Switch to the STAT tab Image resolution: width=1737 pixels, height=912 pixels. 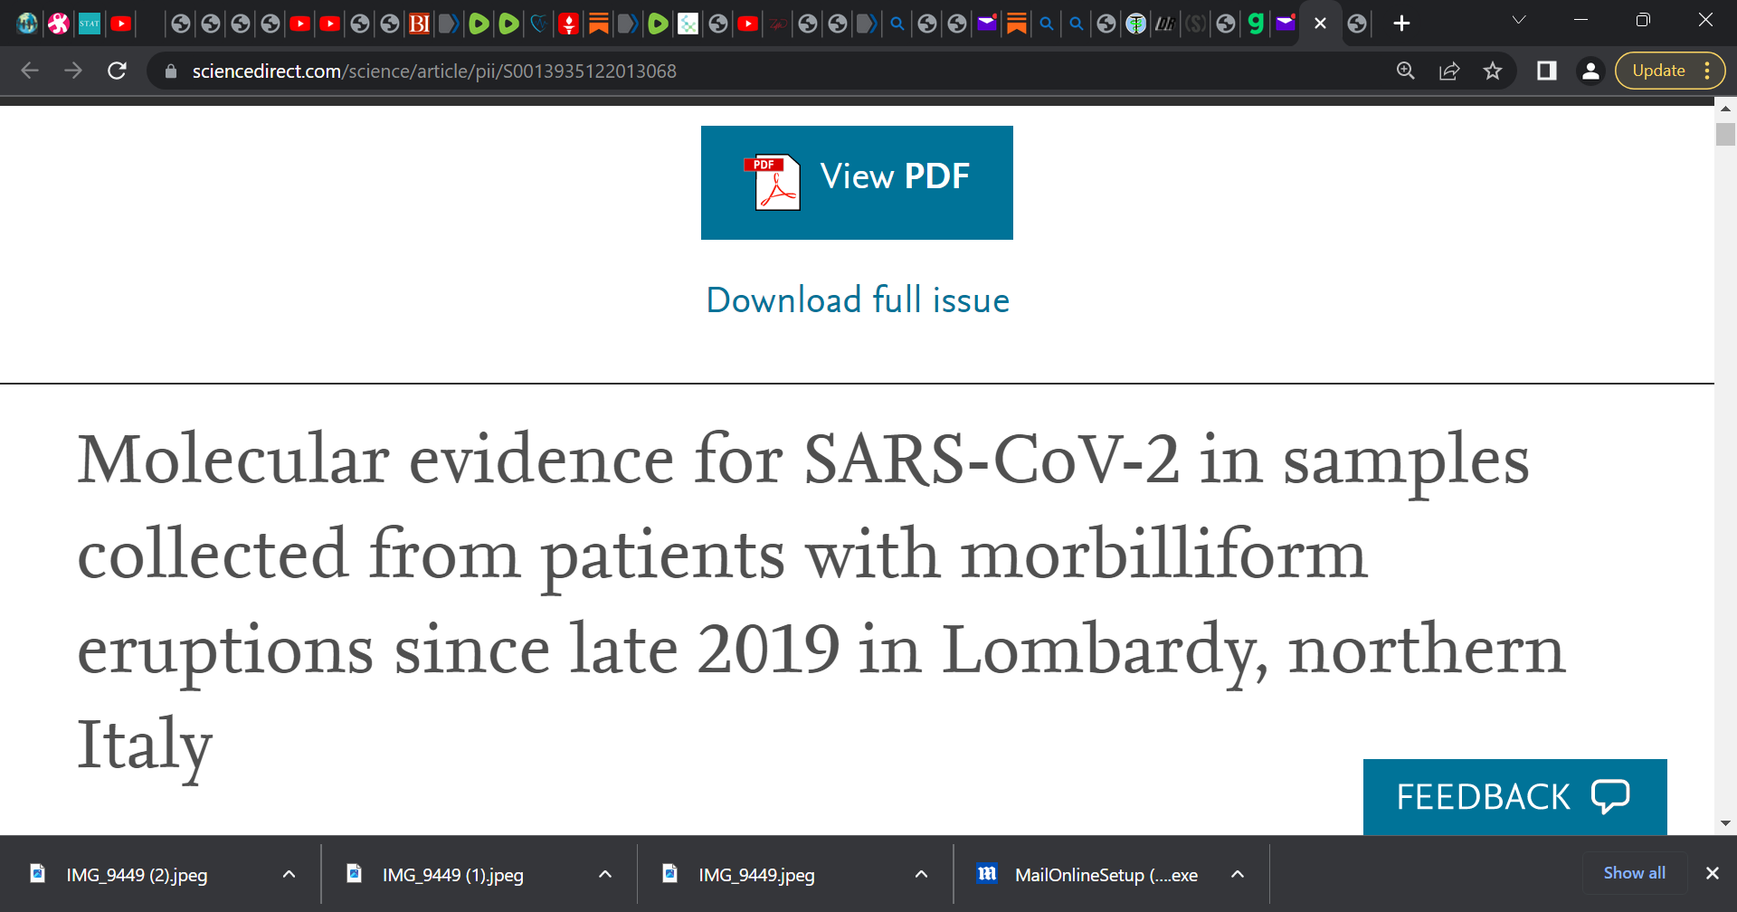[x=90, y=24]
